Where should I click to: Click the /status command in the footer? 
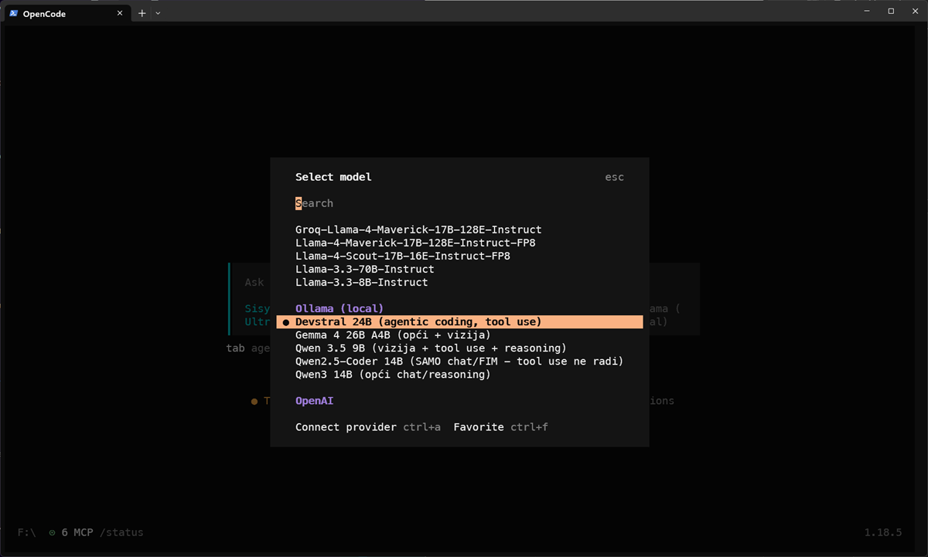coord(121,532)
